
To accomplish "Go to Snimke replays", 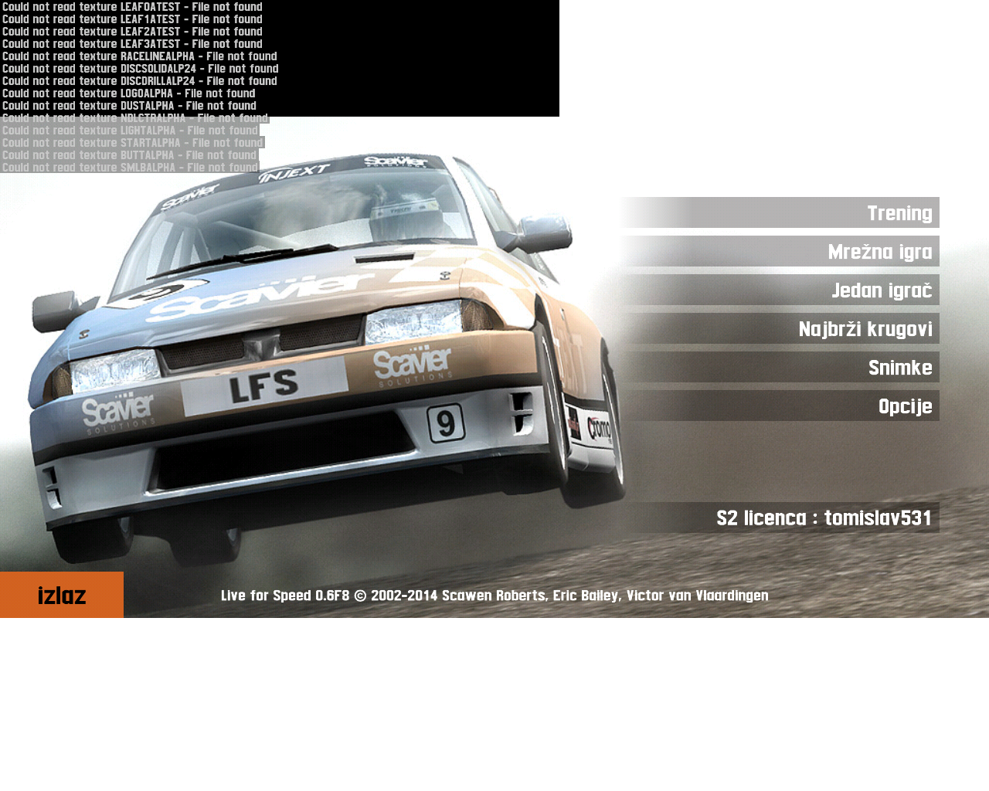I will [x=779, y=367].
